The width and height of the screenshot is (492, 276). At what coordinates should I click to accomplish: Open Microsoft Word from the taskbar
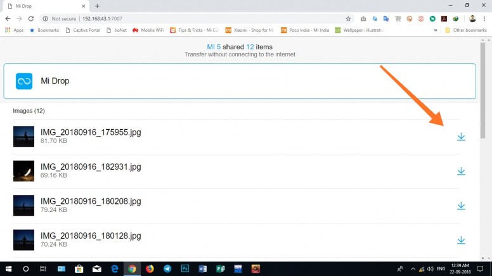[203, 269]
